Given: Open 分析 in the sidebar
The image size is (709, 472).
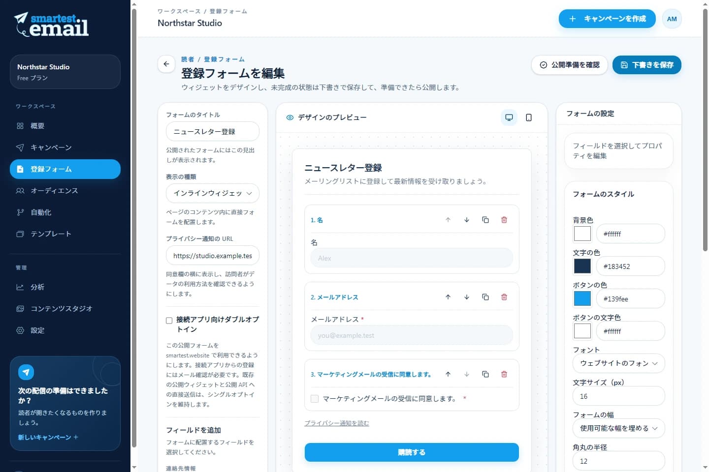Looking at the screenshot, I should coord(65,287).
